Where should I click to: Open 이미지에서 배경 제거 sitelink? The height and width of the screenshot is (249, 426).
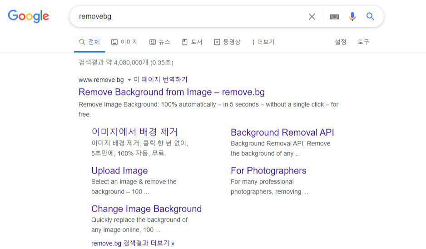pos(134,132)
